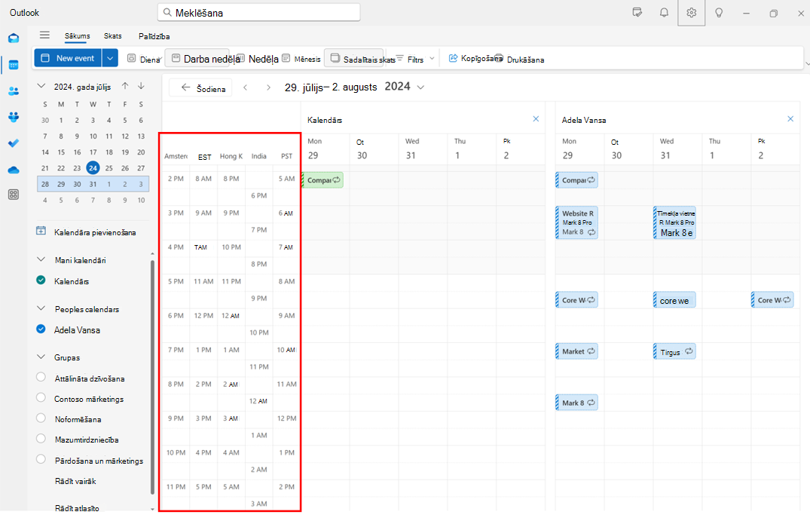Viewport: 810px width, 527px height.
Task: Switch to the Skats tab
Action: click(112, 36)
